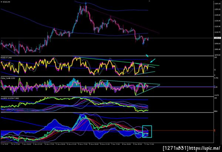Screen dimensions: 222x152
Task: Click the 1078.50 lowest price scale label
Action: [x=217, y=55]
